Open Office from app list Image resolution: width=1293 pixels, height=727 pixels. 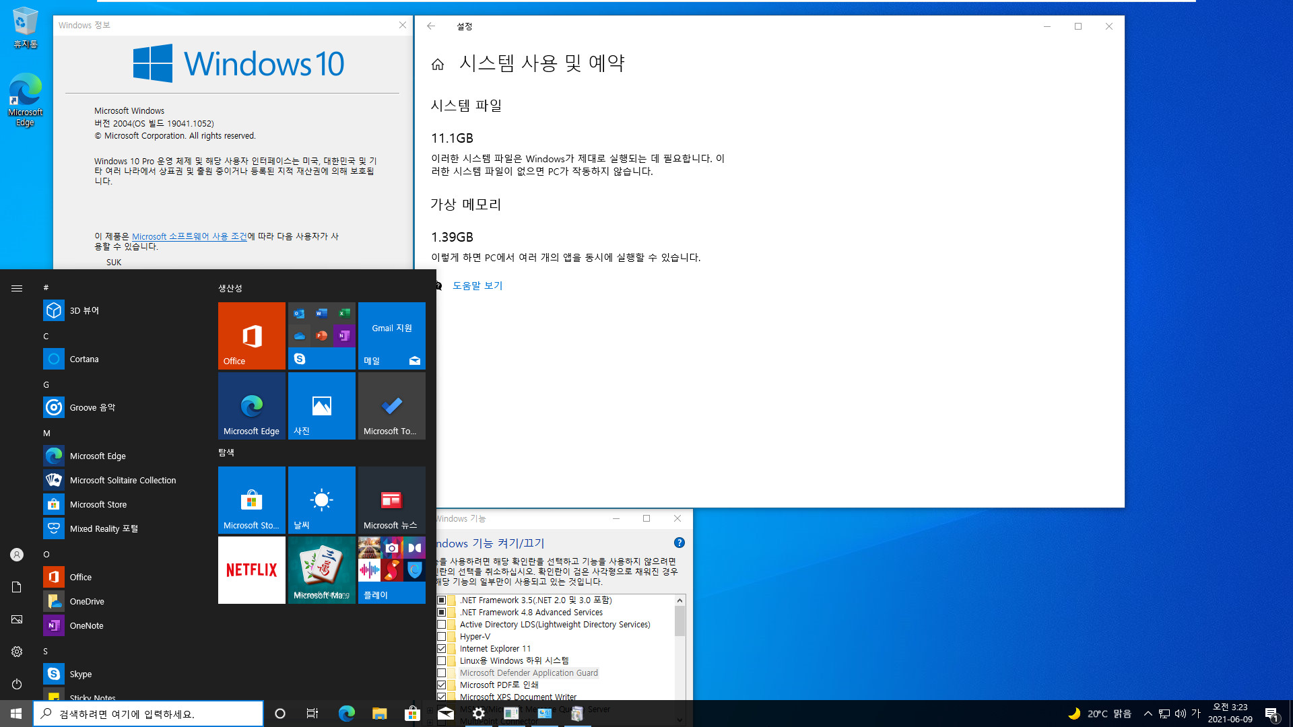(121, 577)
